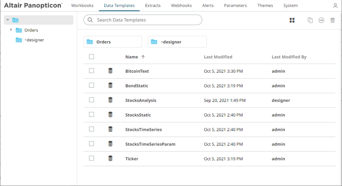Open the Themes tab
The height and width of the screenshot is (186, 342).
pyautogui.click(x=265, y=6)
